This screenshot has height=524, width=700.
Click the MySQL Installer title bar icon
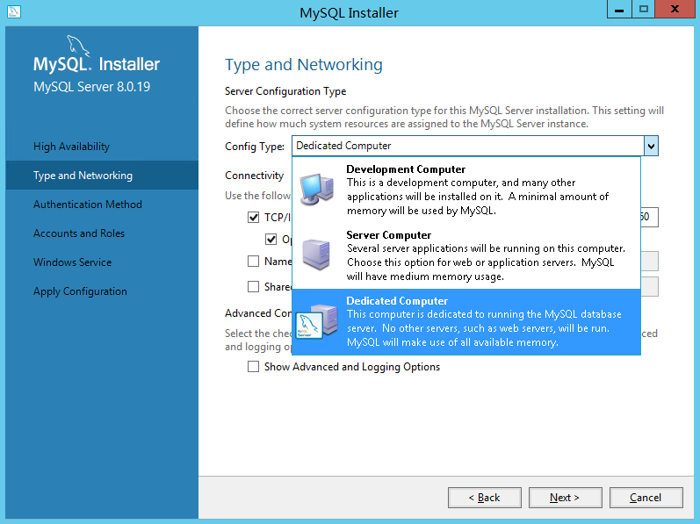[14, 11]
